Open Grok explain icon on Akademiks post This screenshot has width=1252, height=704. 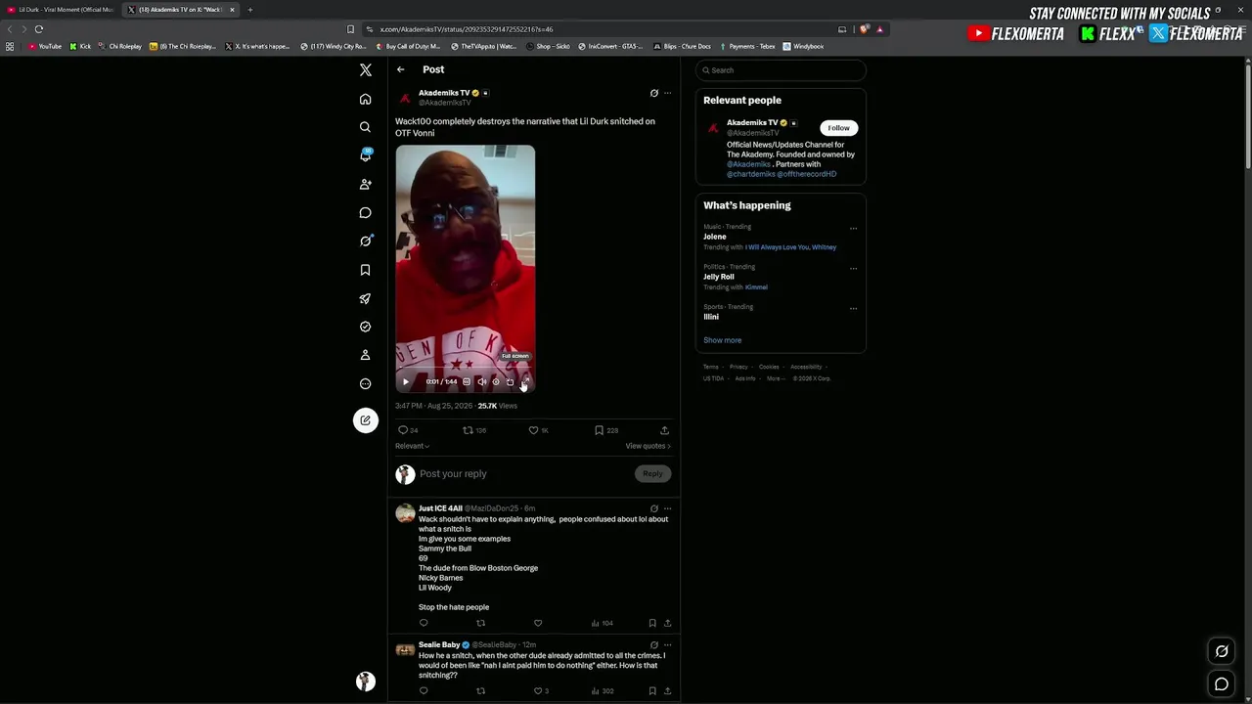[x=654, y=93]
